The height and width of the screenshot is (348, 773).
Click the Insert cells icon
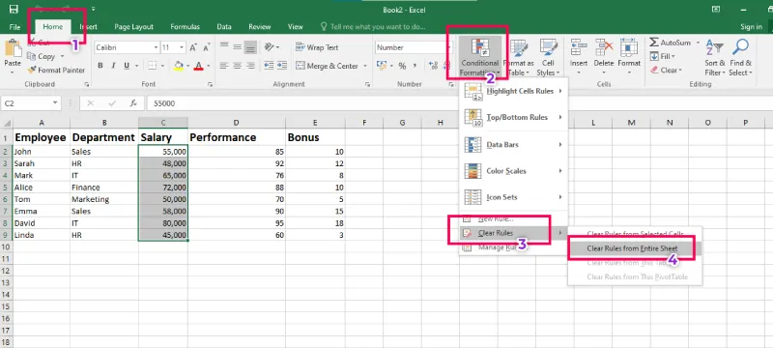click(579, 48)
